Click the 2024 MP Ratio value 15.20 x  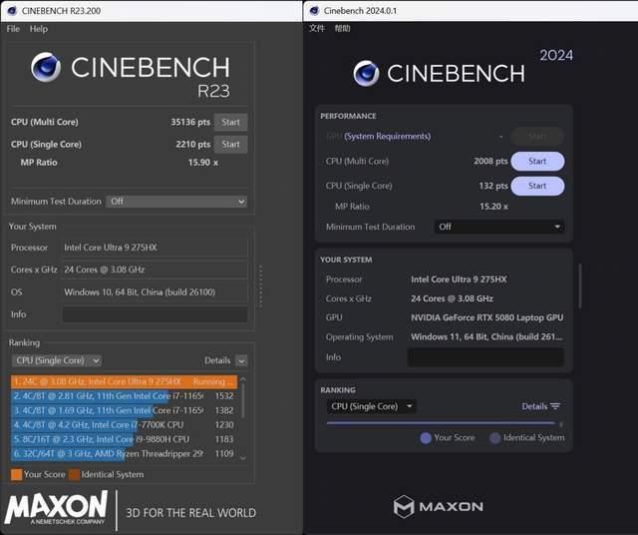(x=493, y=207)
